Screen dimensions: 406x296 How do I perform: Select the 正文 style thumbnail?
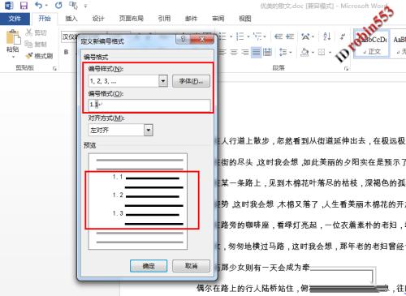(372, 44)
